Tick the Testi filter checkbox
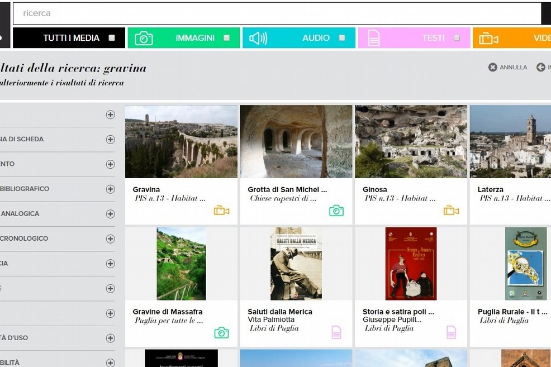 pyautogui.click(x=457, y=38)
